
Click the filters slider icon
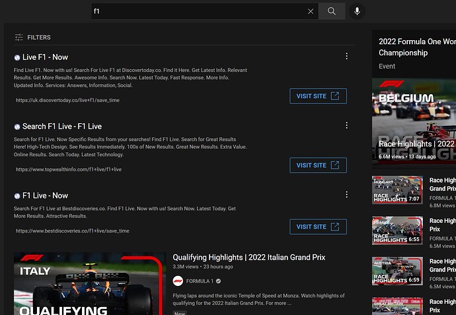[x=19, y=38]
